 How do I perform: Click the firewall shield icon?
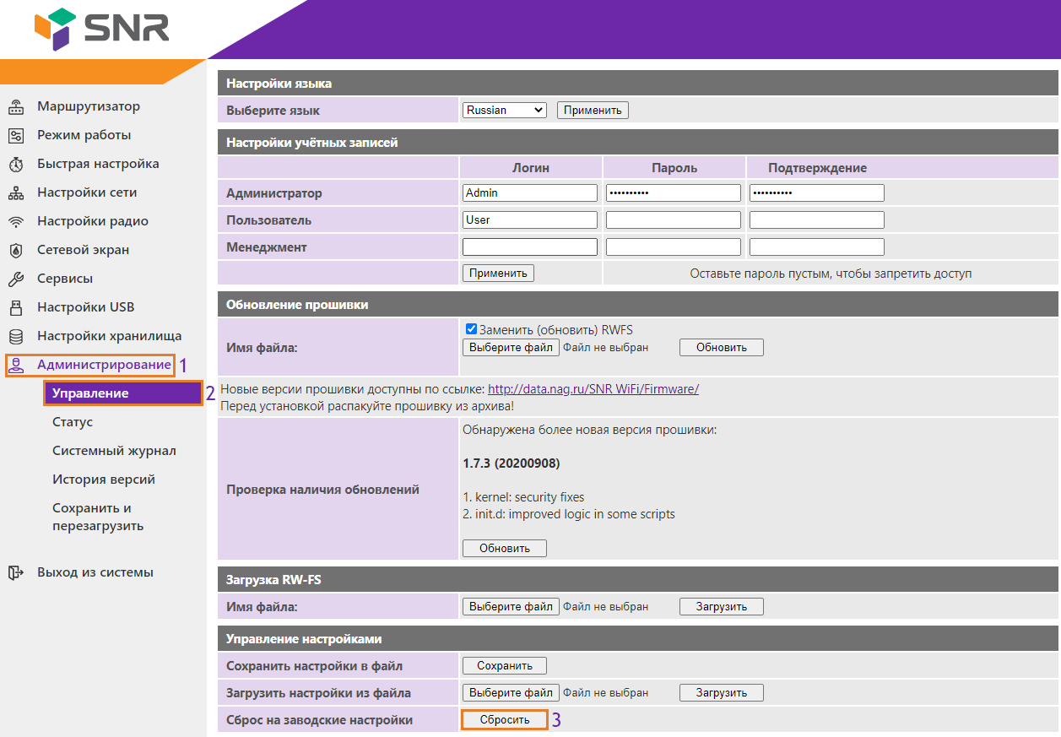point(15,251)
